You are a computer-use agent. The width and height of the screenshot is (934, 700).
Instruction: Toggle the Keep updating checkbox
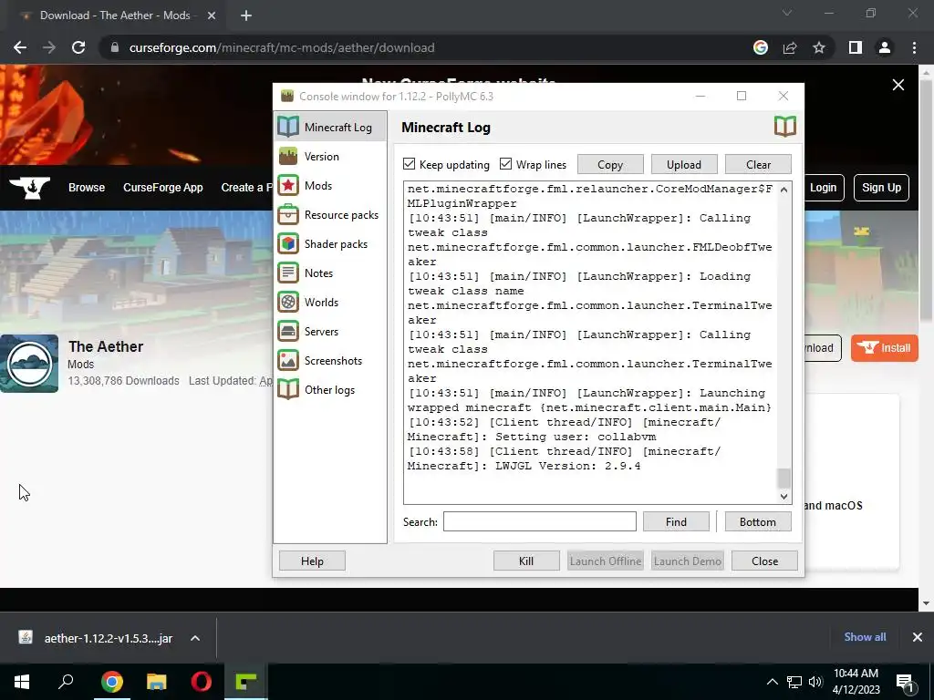pyautogui.click(x=410, y=164)
